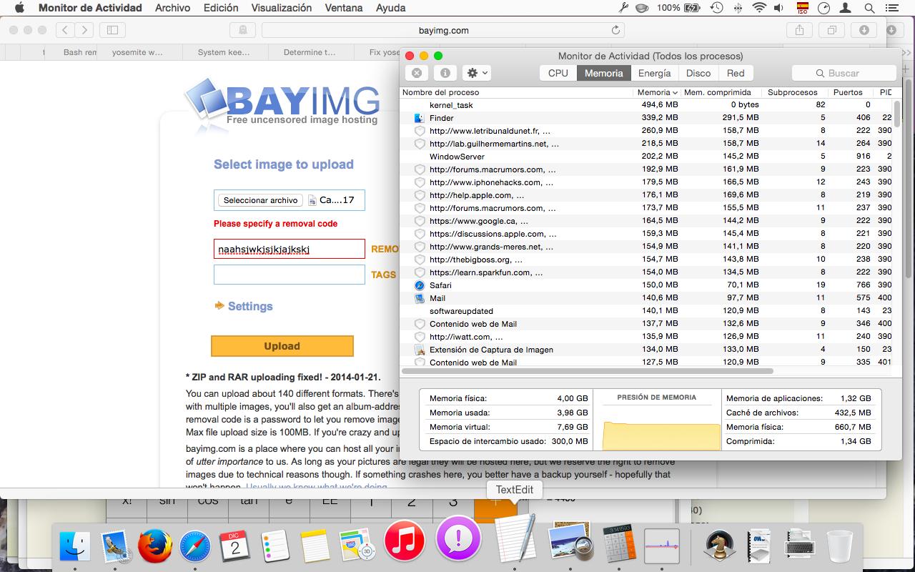Click the Presión de memoria graph
This screenshot has width=915, height=572.
[x=661, y=436]
